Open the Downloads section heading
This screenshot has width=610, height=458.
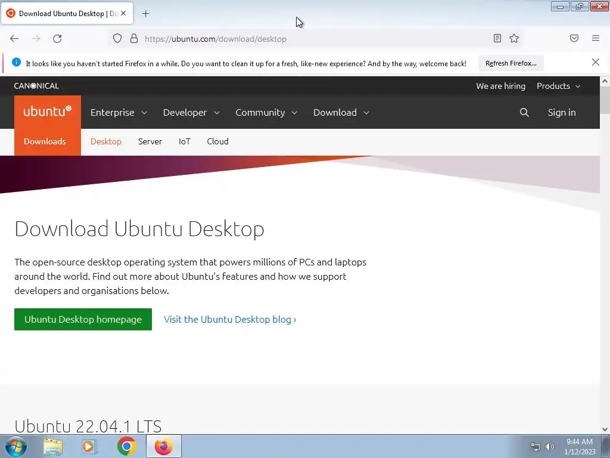45,141
